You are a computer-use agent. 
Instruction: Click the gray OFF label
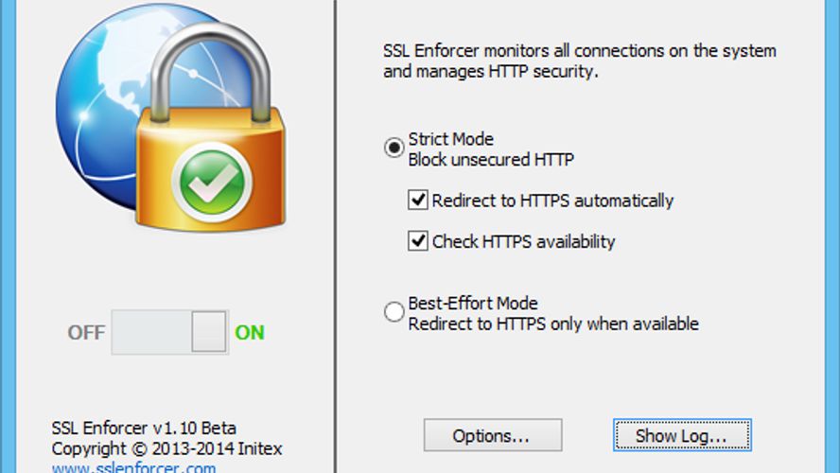[x=86, y=332]
